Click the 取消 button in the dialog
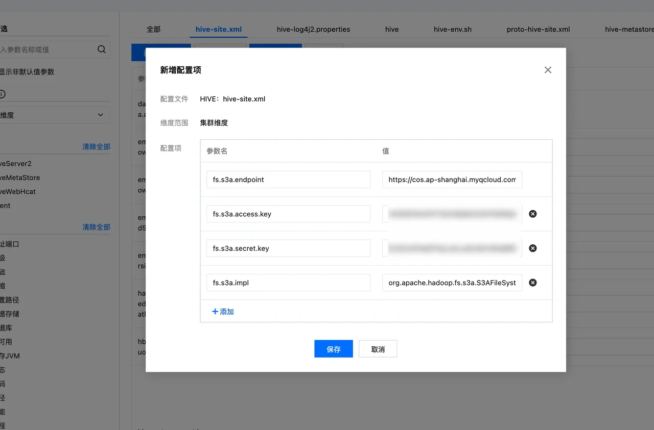The image size is (654, 430). pyautogui.click(x=378, y=348)
